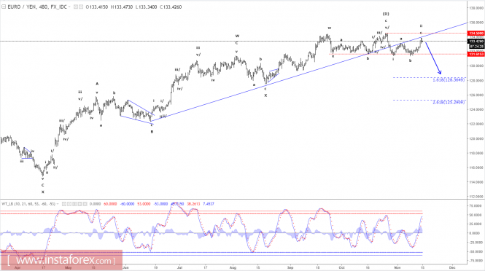Click the WT_LB value -53.0000
Viewport: 485px width, 271px height.
[160, 204]
